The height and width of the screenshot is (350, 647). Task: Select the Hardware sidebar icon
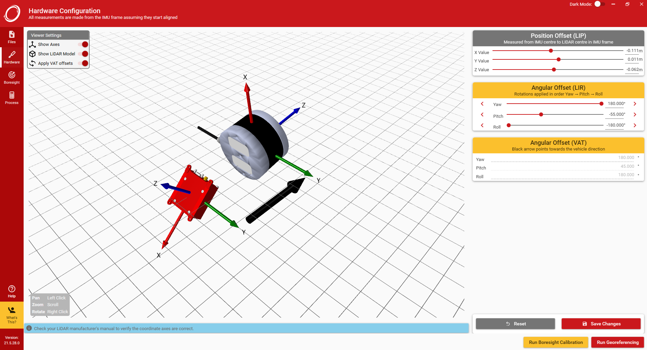(12, 54)
